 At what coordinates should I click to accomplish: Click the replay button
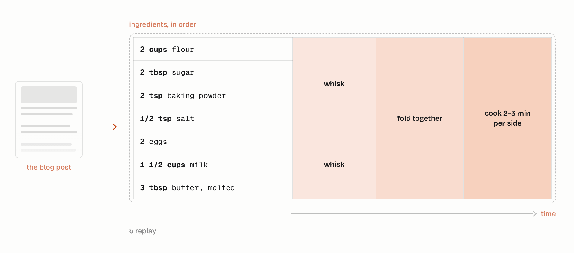pyautogui.click(x=142, y=231)
